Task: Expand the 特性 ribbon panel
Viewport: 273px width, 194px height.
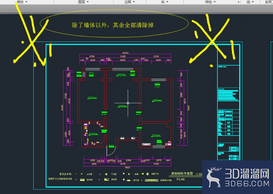Action: (210, 2)
